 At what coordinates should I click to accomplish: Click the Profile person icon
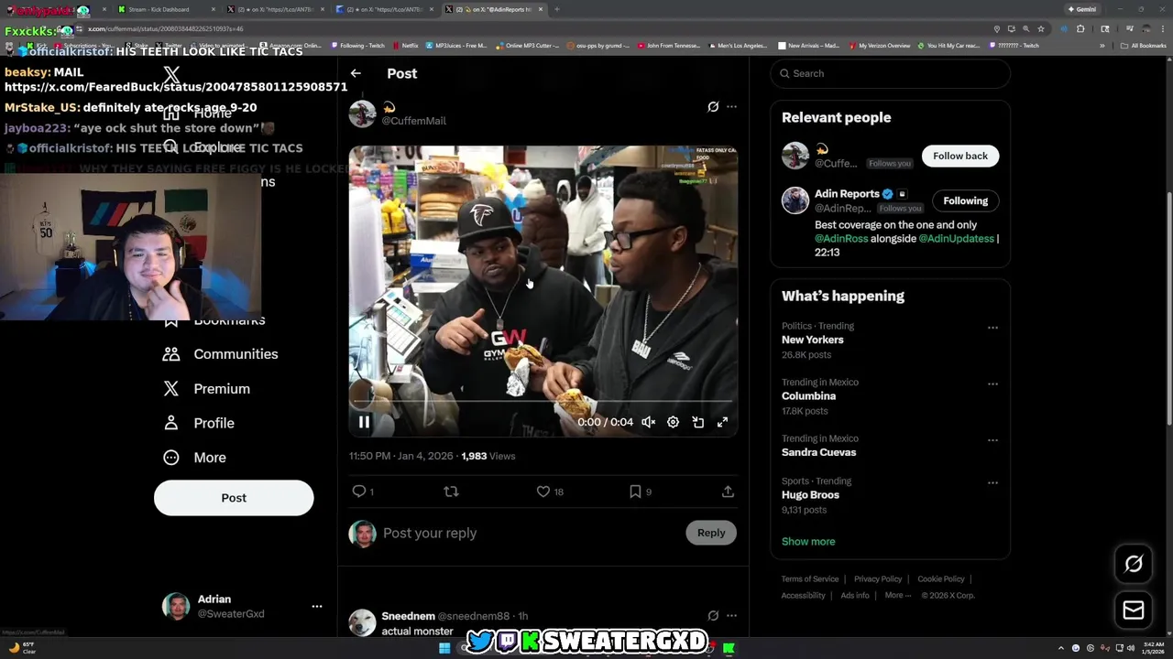click(171, 423)
